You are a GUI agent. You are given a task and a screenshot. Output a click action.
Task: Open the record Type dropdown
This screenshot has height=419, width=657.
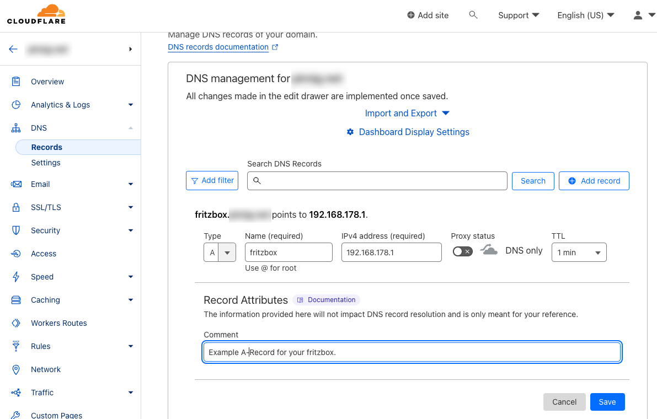point(220,253)
